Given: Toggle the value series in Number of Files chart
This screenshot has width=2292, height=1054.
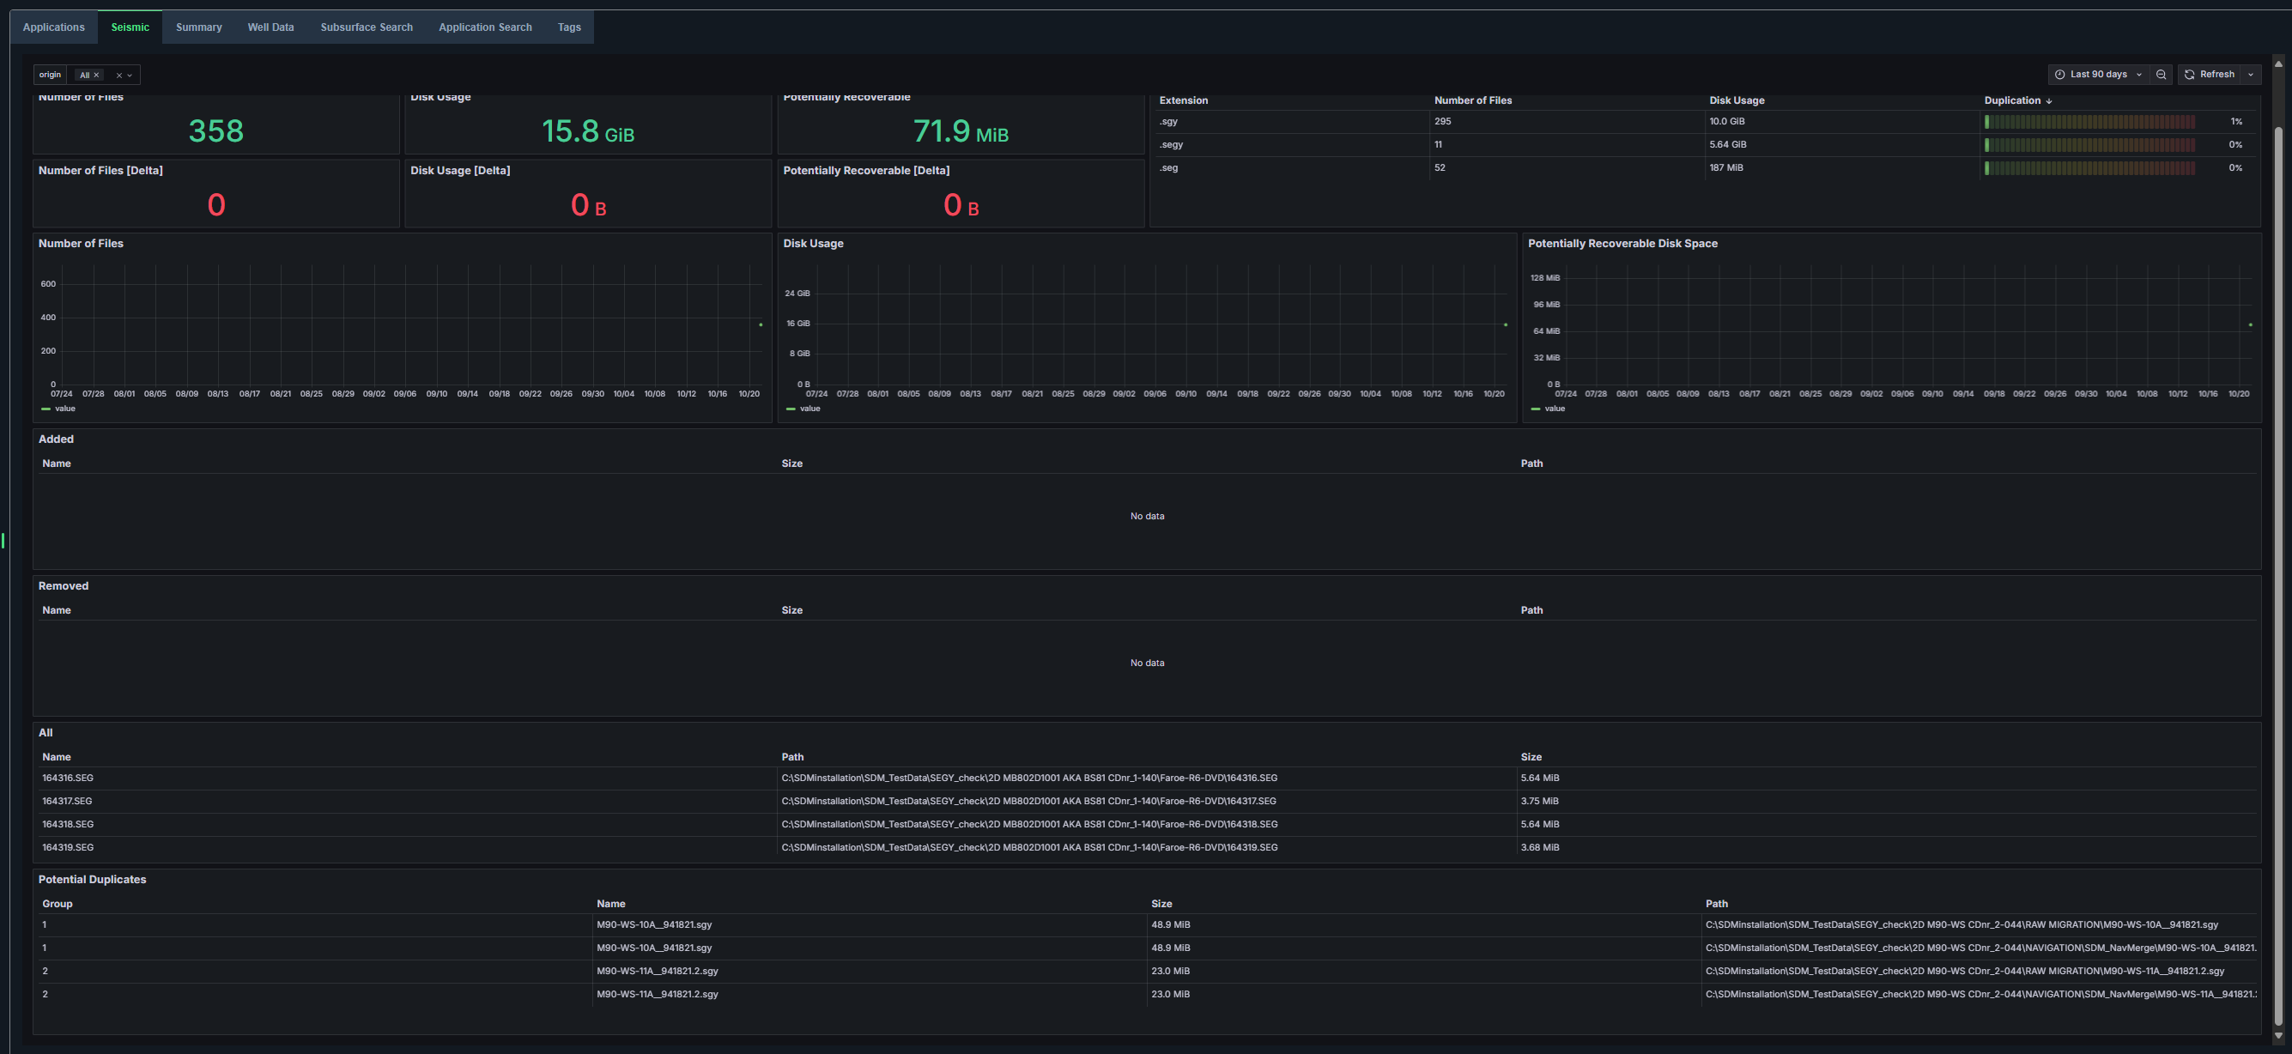Looking at the screenshot, I should click(x=58, y=409).
